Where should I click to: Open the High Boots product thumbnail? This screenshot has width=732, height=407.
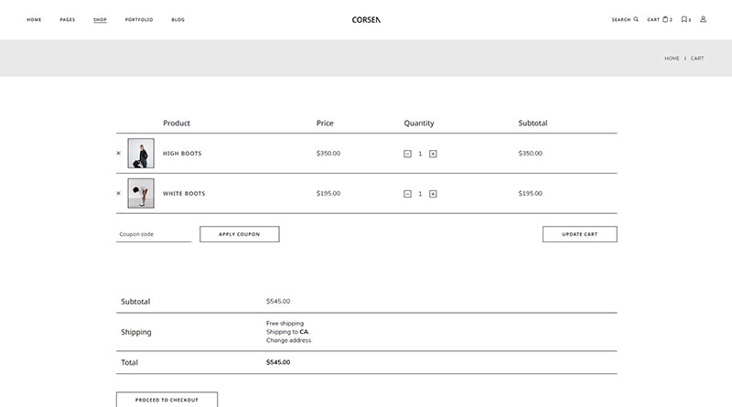click(141, 154)
